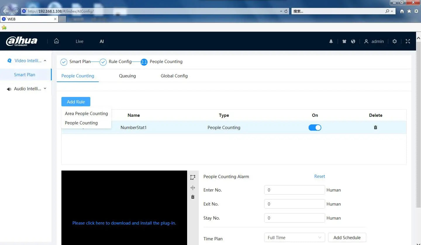The height and width of the screenshot is (245, 421).
Task: Open the Time Plan Full Time dropdown
Action: click(x=294, y=238)
